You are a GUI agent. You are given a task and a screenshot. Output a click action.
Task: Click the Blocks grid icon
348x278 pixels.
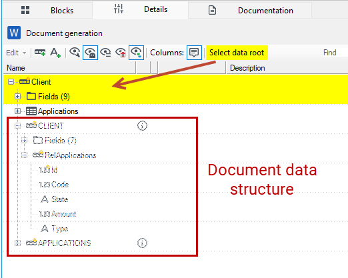25,10
